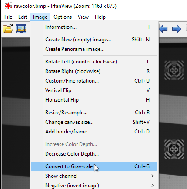Viewport: 187px width, 189px height.
Task: Open the Options menu
Action: coord(63,17)
